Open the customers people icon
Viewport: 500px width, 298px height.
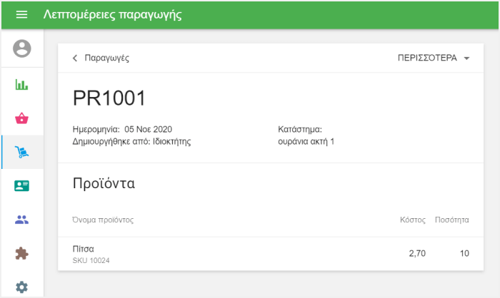pyautogui.click(x=22, y=220)
